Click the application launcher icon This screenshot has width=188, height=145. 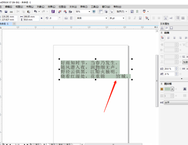click(x=144, y=12)
